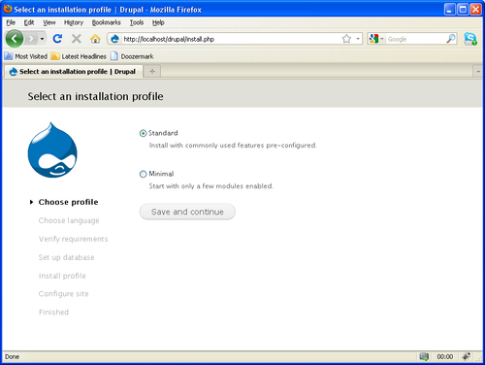Select the Drupal installation profile tab
Screen dimensions: 485x365
pyautogui.click(x=73, y=72)
